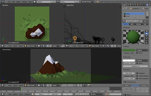Click OpenGL render image icon in camera view
This screenshot has height=96, width=151.
coord(88,85)
